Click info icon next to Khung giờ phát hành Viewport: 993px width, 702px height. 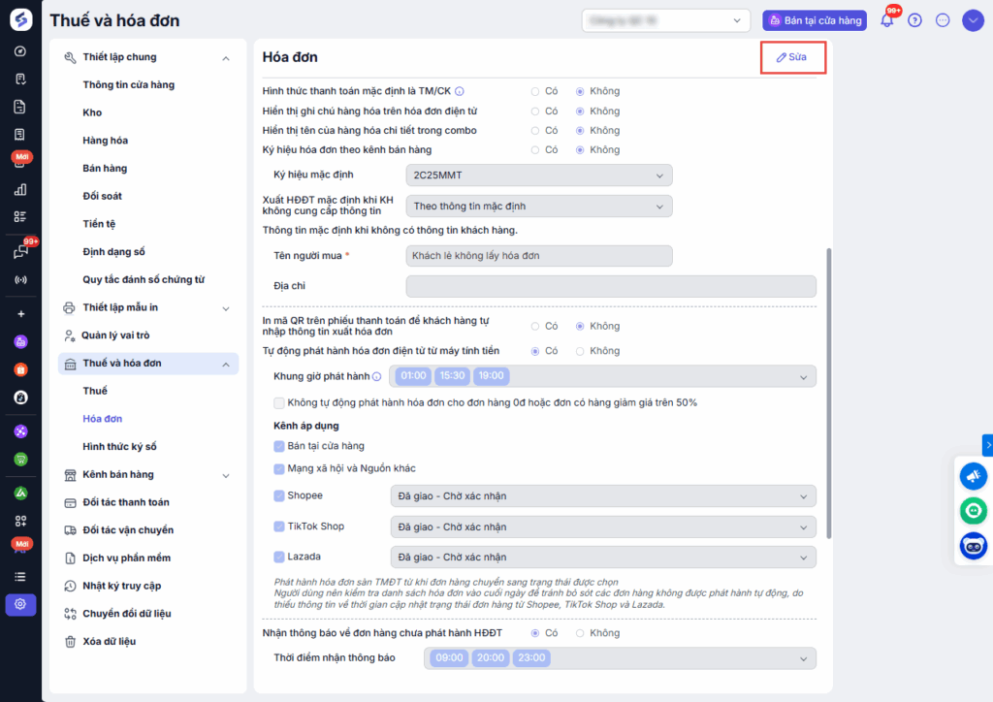(377, 376)
